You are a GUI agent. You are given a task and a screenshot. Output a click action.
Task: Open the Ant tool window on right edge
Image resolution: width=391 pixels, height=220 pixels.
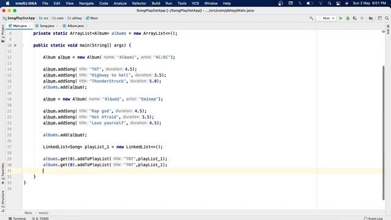click(x=388, y=29)
